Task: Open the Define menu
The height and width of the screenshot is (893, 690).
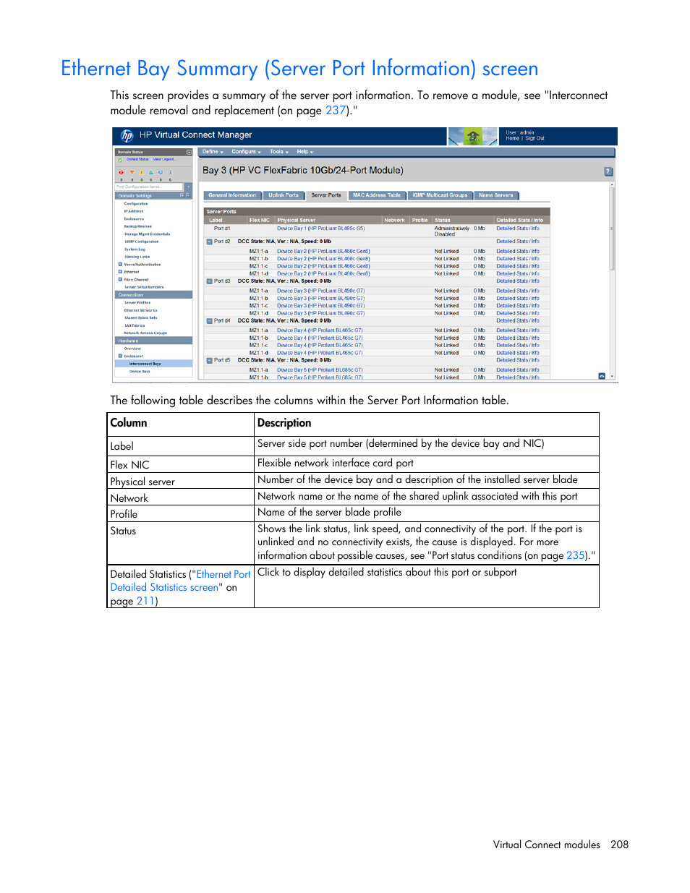Action: (x=213, y=152)
